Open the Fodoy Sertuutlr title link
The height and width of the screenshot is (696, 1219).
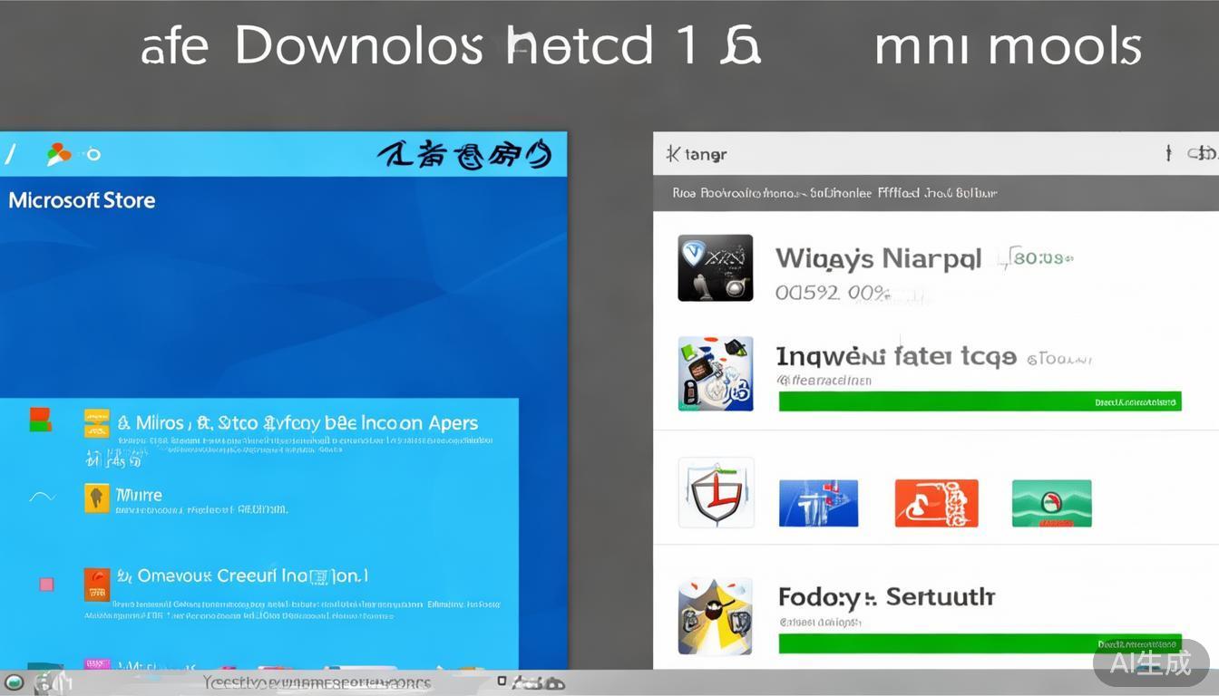886,597
